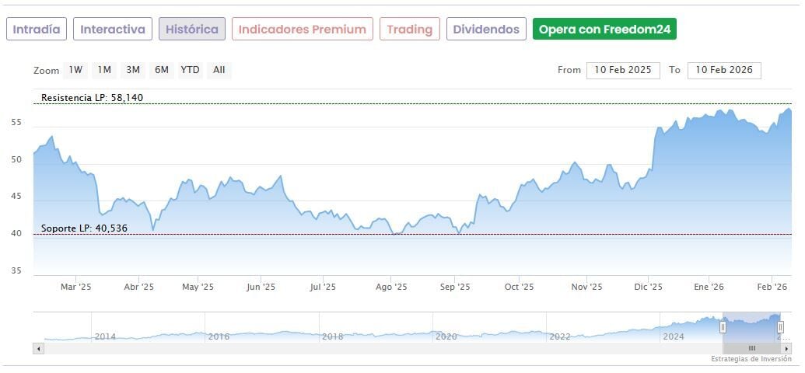This screenshot has height=373, width=805.
Task: Click the navigator left range handle
Action: point(723,328)
